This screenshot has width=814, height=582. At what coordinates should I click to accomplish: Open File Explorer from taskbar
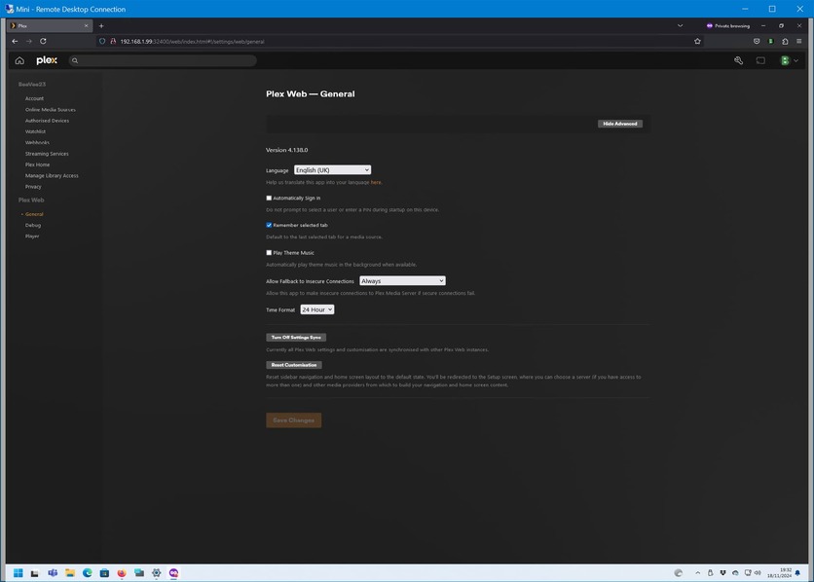70,573
